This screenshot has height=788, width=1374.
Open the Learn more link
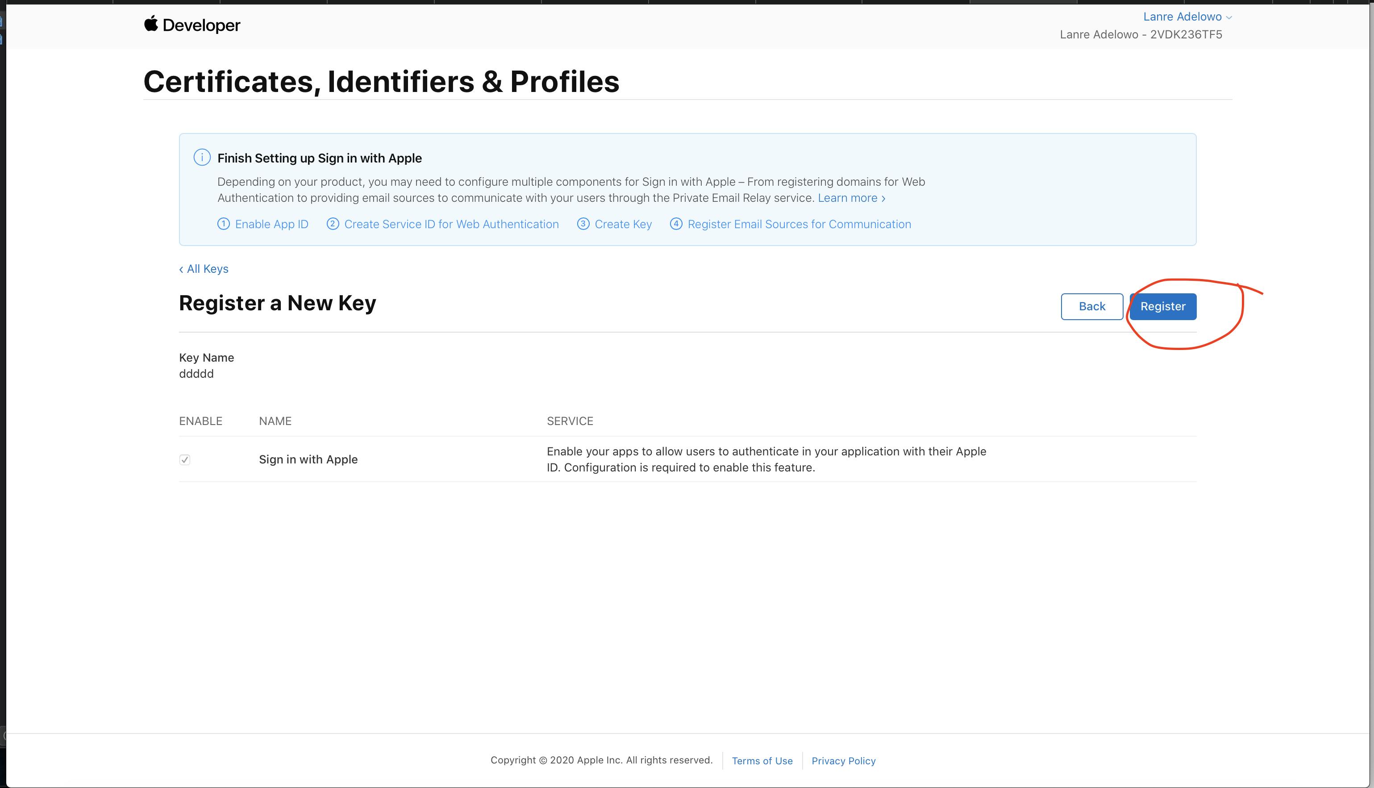tap(851, 198)
